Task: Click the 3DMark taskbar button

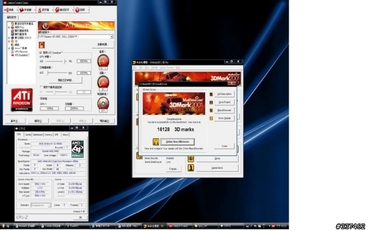Action: (x=155, y=226)
